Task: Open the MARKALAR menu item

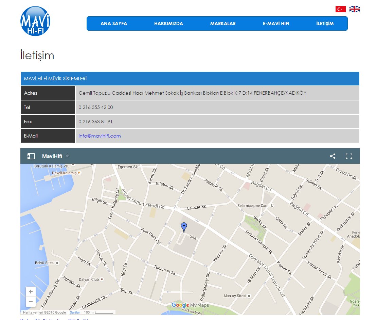Action: pyautogui.click(x=223, y=23)
